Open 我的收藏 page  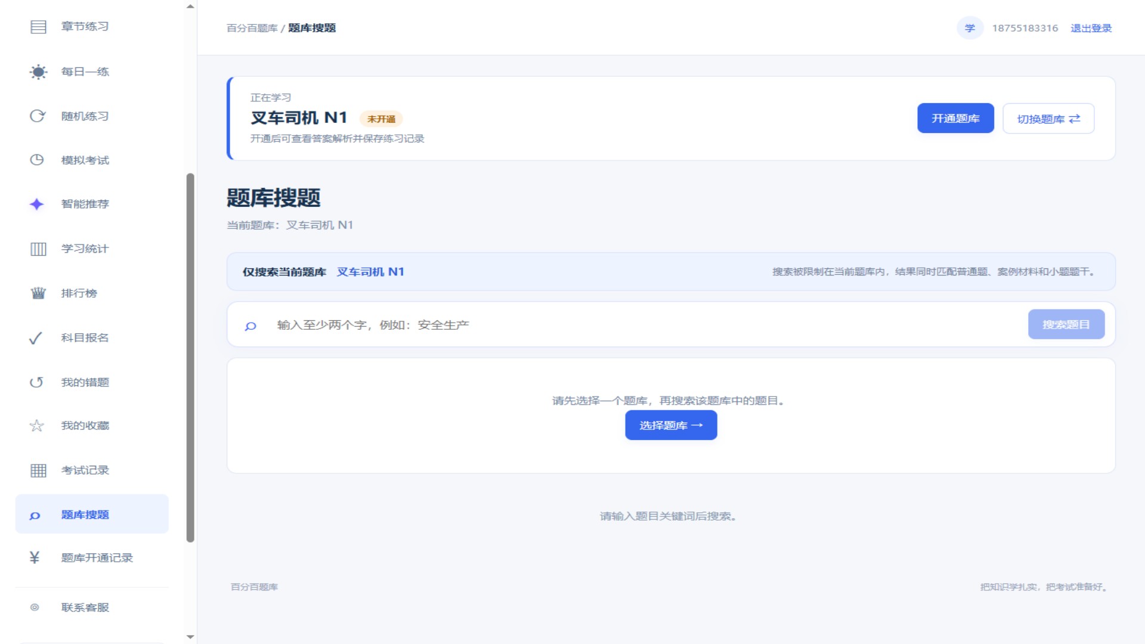92,426
